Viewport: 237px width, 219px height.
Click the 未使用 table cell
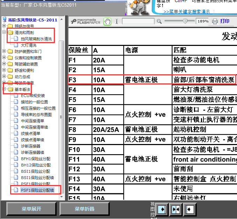(x=204, y=189)
